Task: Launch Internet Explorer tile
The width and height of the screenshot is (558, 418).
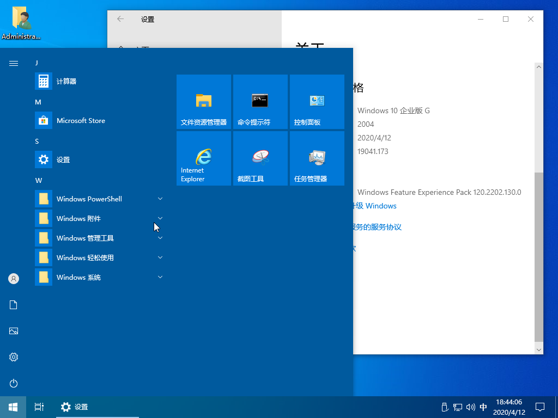Action: (204, 158)
